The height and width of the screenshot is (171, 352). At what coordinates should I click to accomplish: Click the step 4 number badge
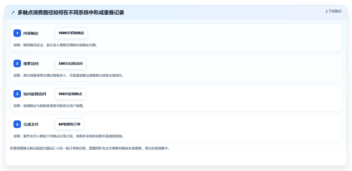17,124
